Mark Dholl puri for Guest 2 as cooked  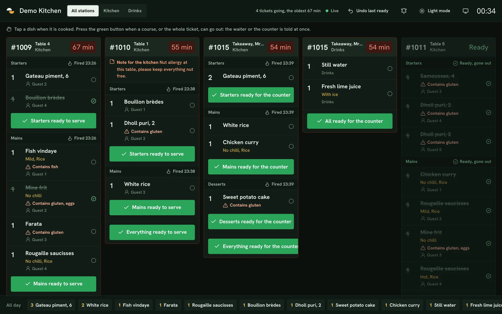(192, 131)
